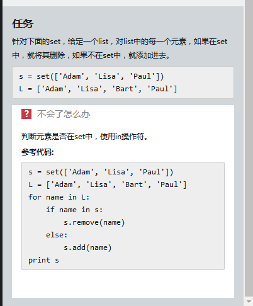Click the task code line defining list L
253x306 pixels.
(98, 89)
